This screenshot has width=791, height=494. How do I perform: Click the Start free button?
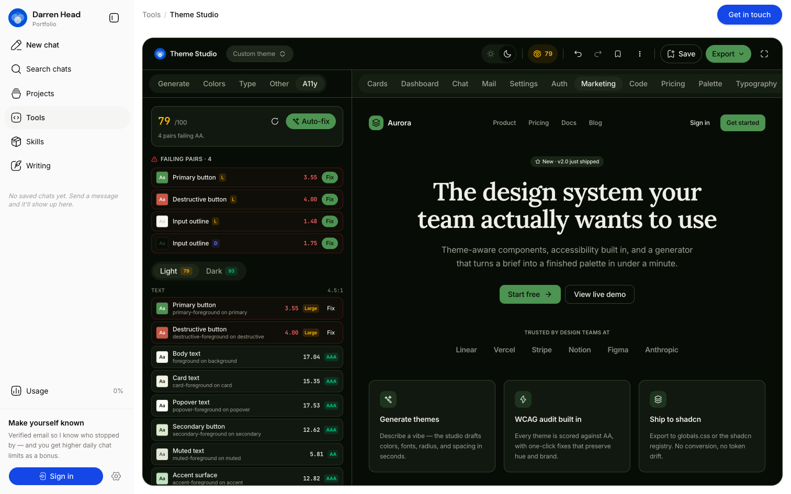[530, 294]
